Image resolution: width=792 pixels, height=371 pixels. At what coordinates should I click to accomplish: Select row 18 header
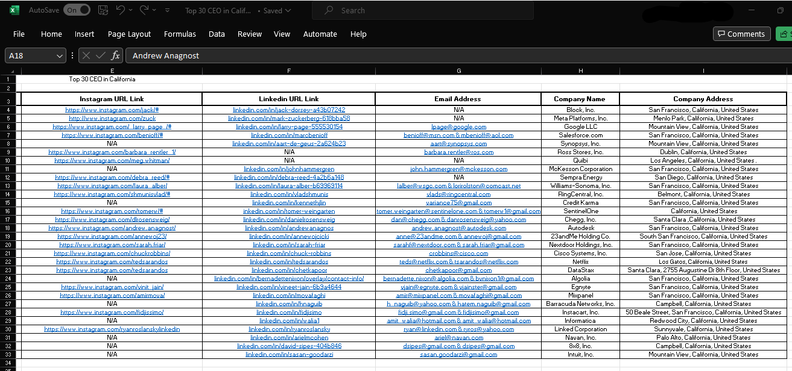click(8, 228)
